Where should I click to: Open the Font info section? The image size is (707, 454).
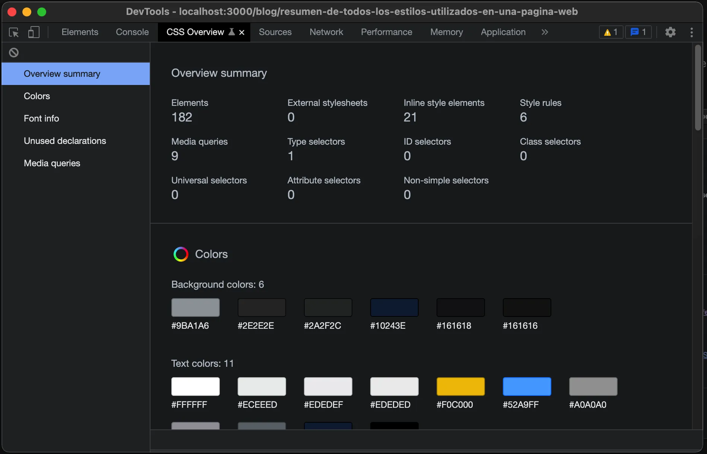41,118
